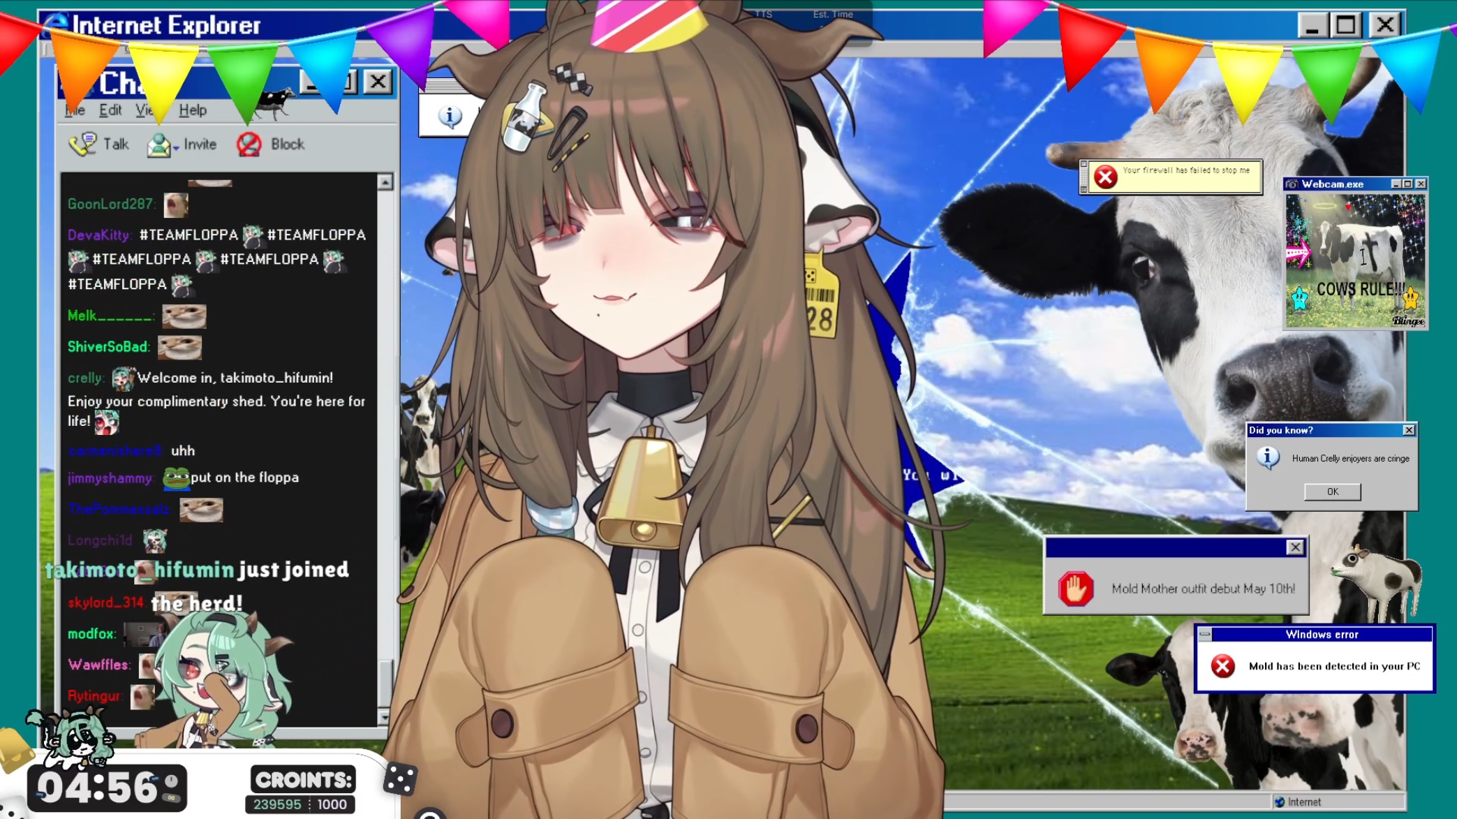Click the chat scrollbar up arrow
This screenshot has height=819, width=1457.
click(x=385, y=182)
